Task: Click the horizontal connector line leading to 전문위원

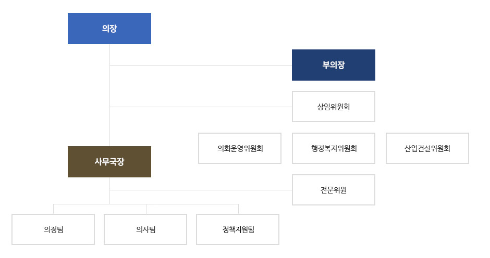Action: coord(201,190)
